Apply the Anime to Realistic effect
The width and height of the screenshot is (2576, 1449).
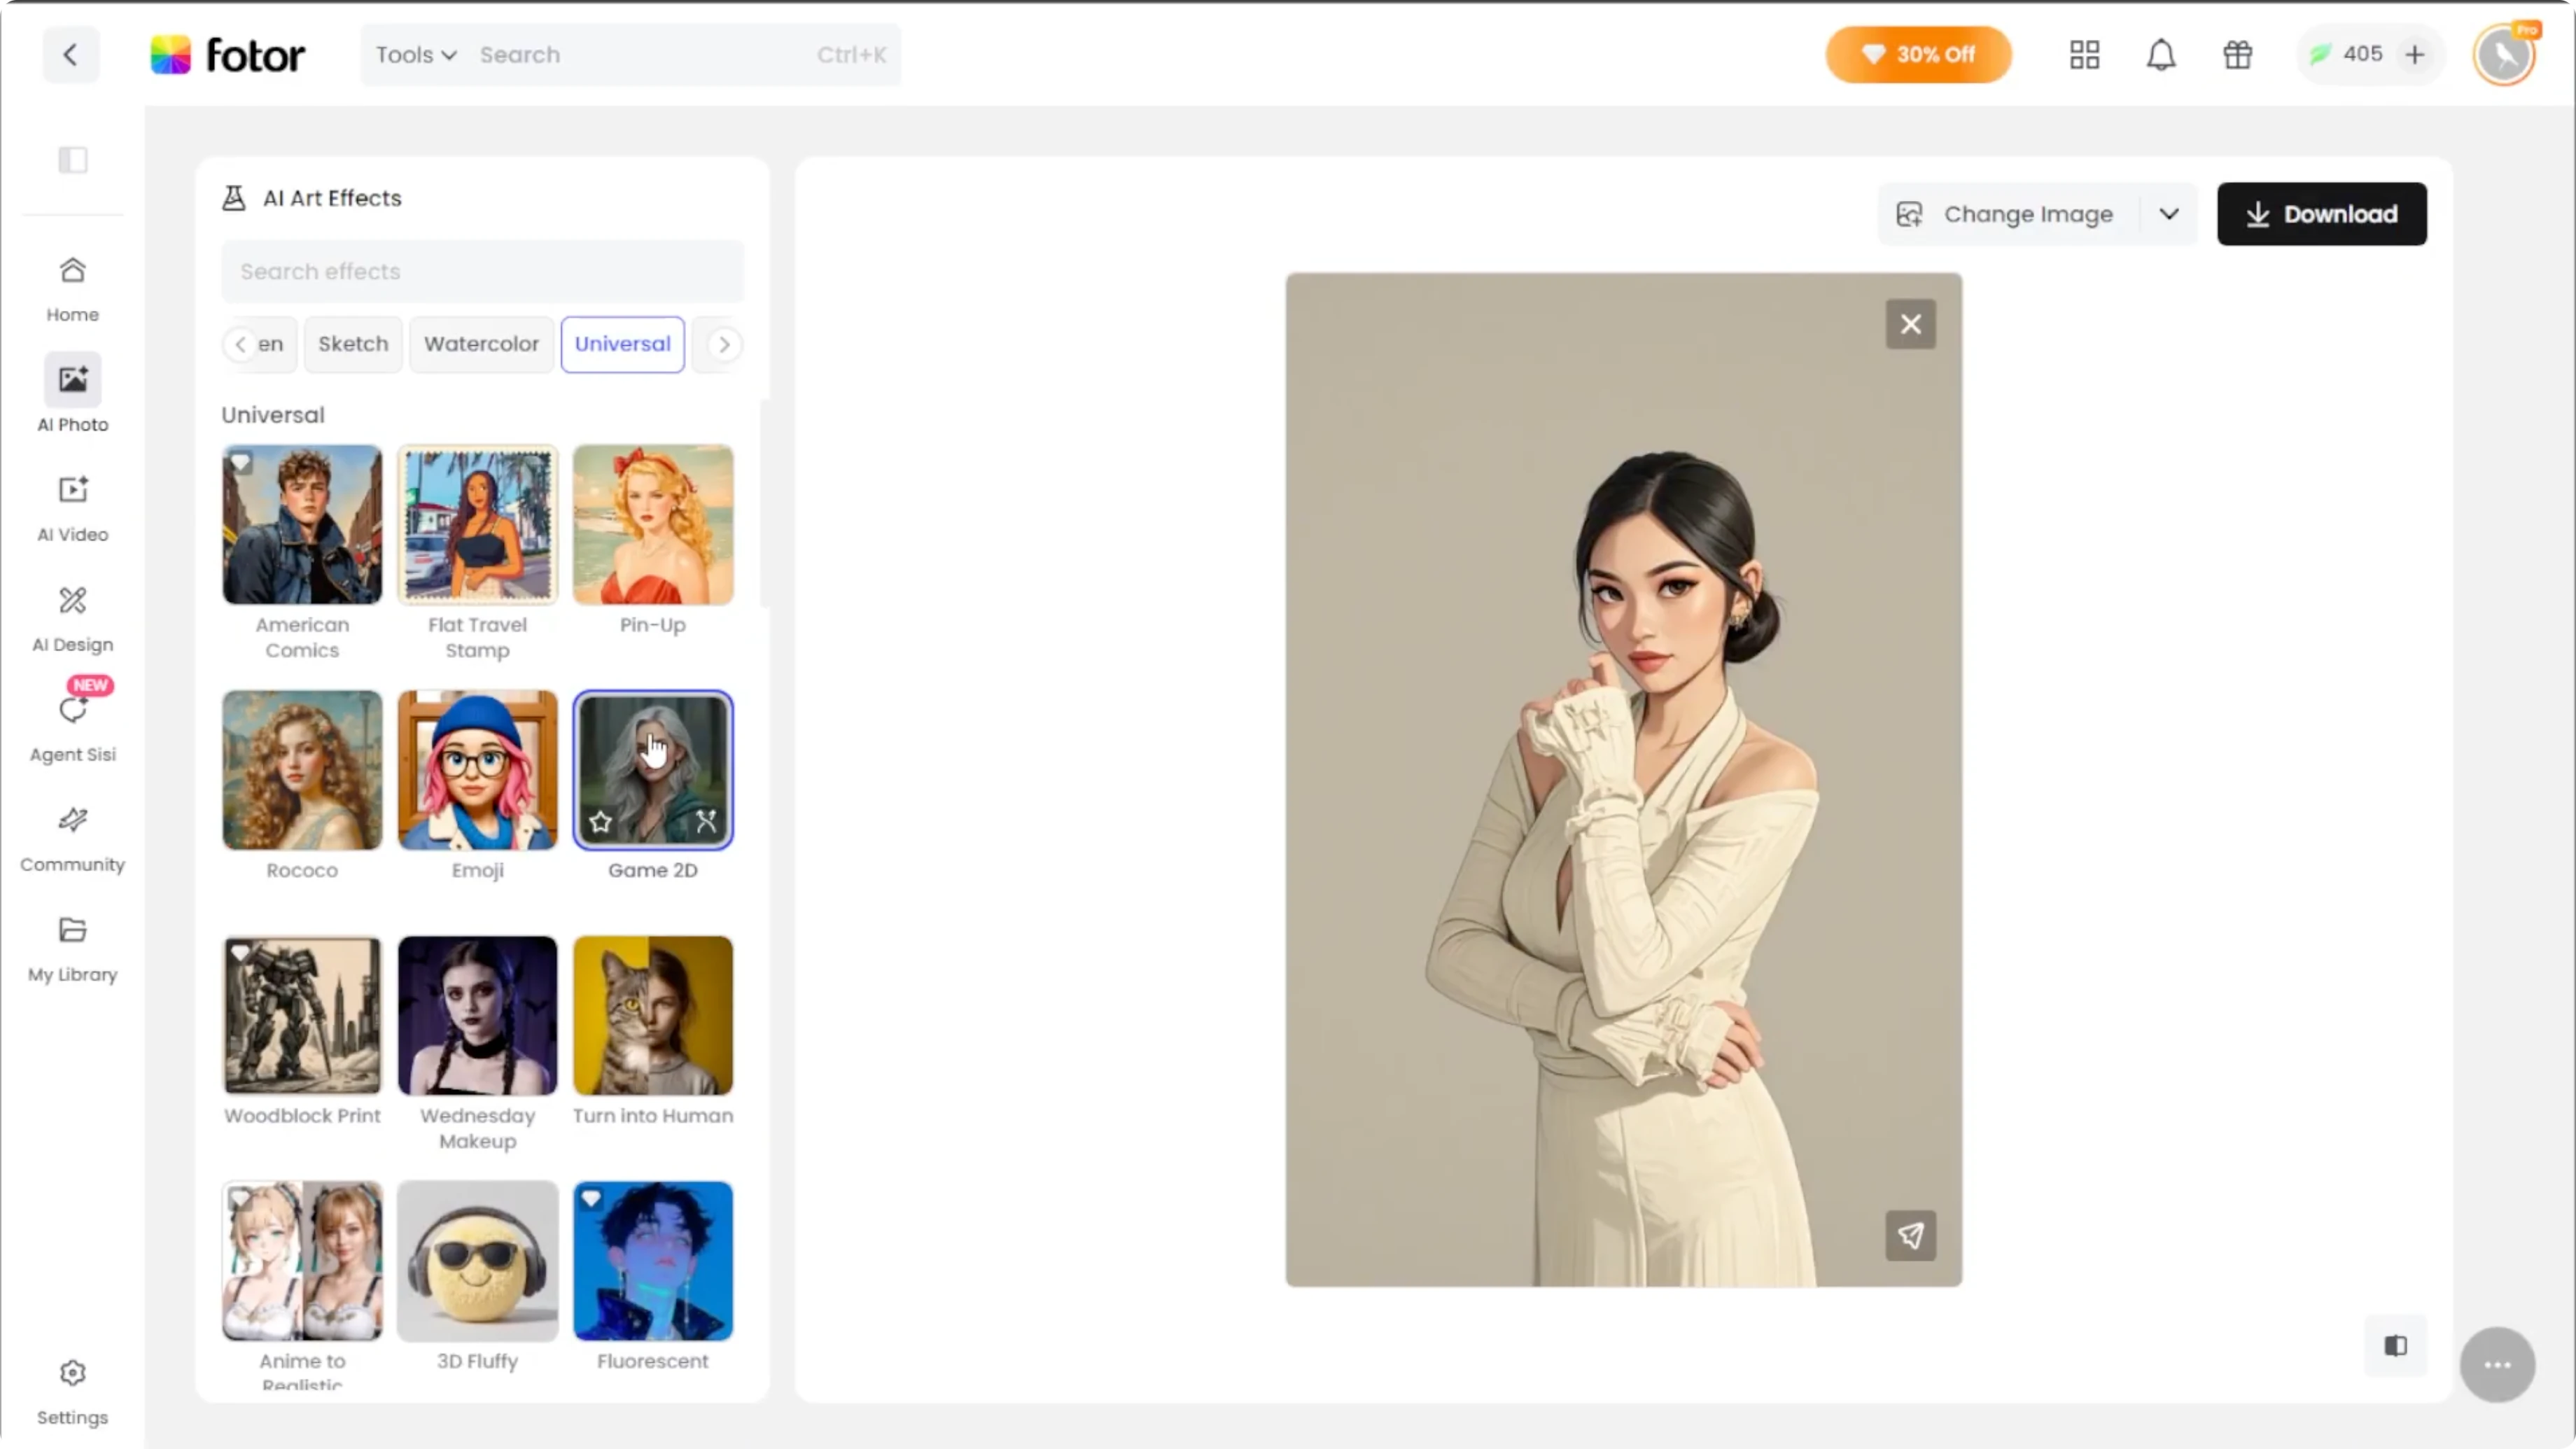tap(302, 1261)
